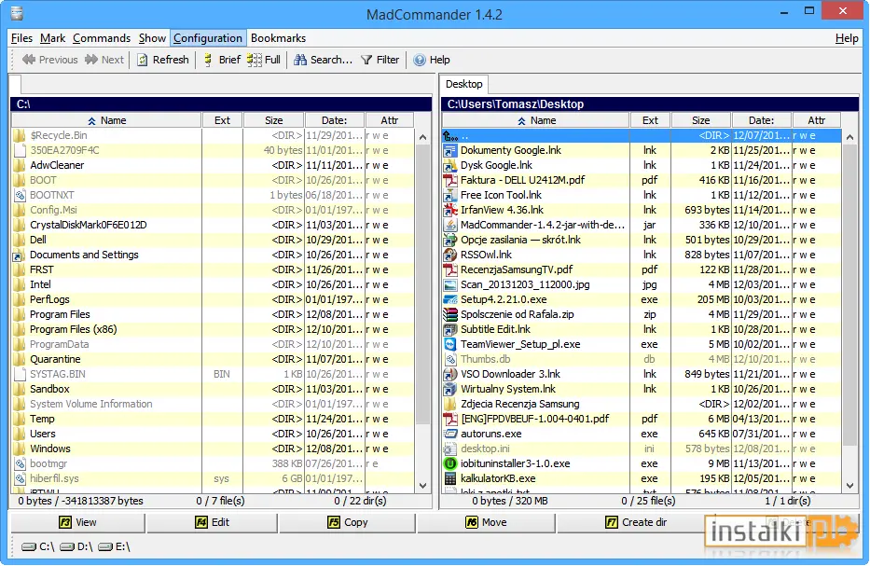This screenshot has height=566, width=870.
Task: Go to Previous folder arrow
Action: 29,60
